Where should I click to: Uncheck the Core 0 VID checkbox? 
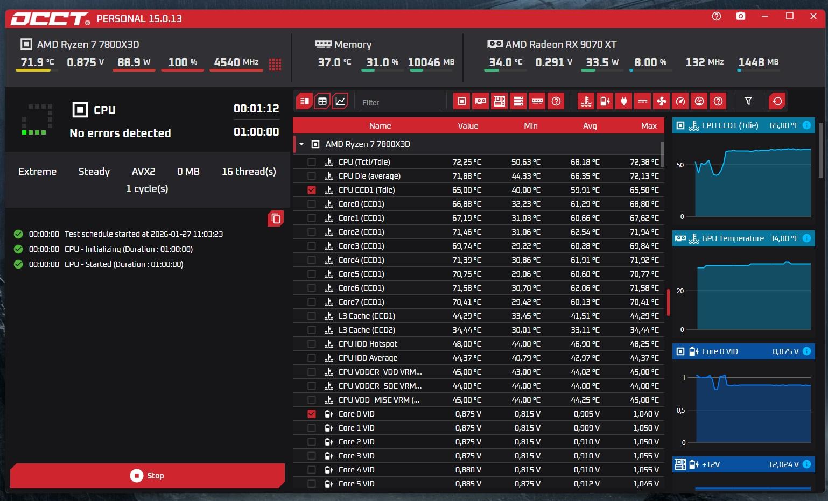coord(312,414)
